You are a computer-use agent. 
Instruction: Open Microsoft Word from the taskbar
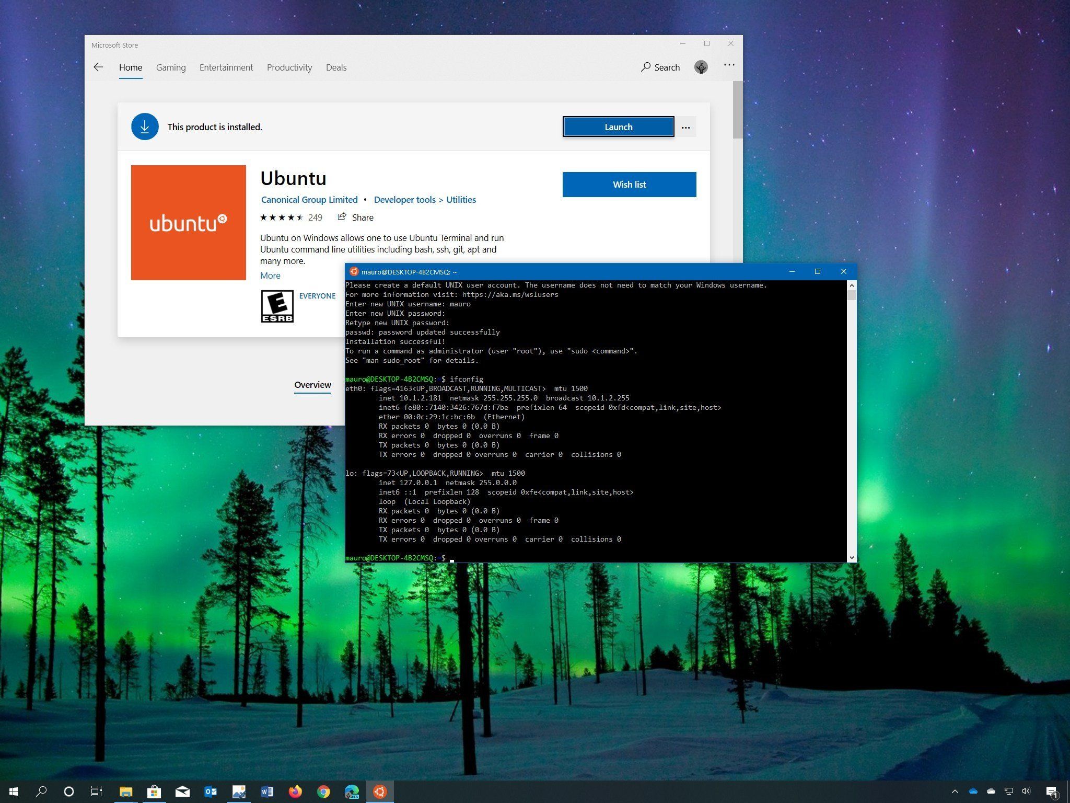click(x=267, y=791)
